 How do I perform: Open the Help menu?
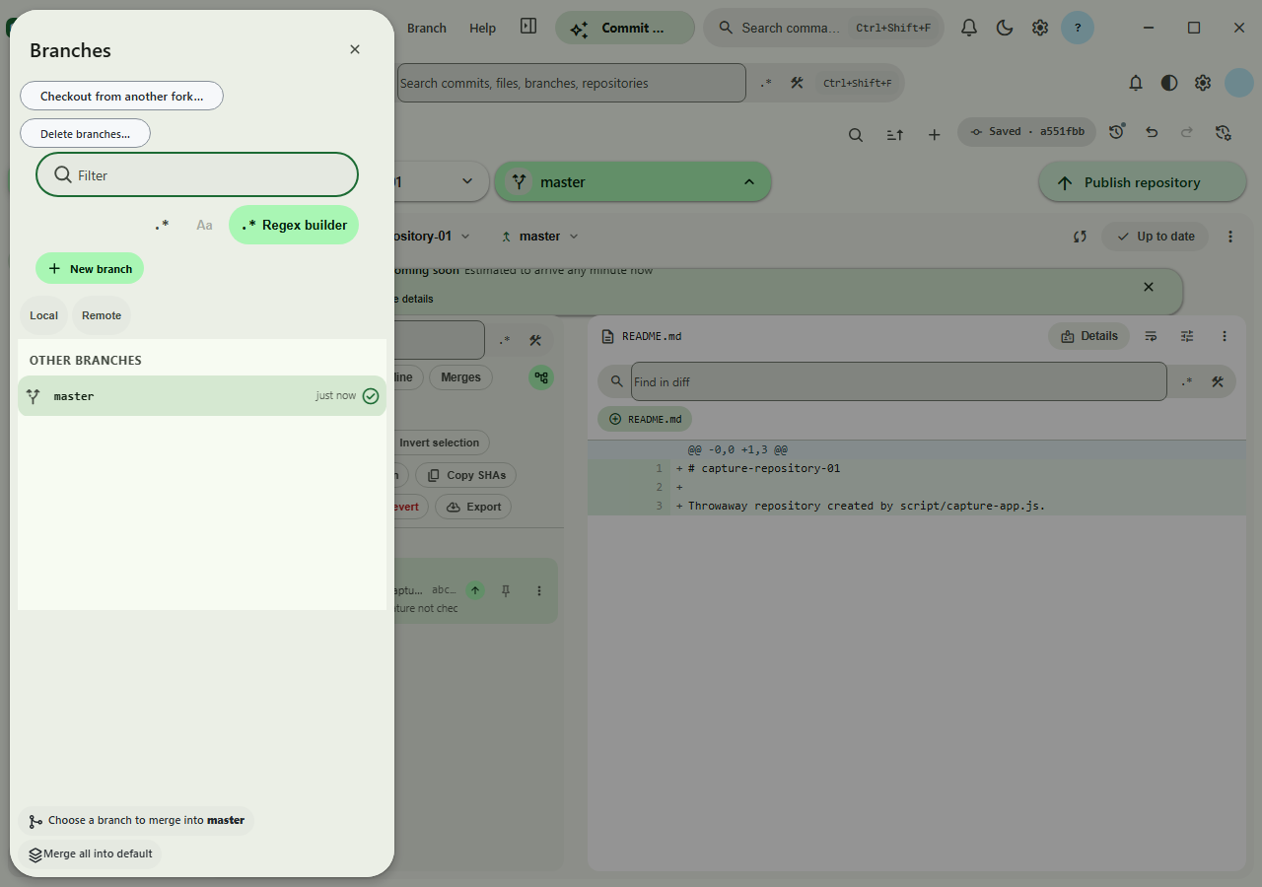[482, 28]
